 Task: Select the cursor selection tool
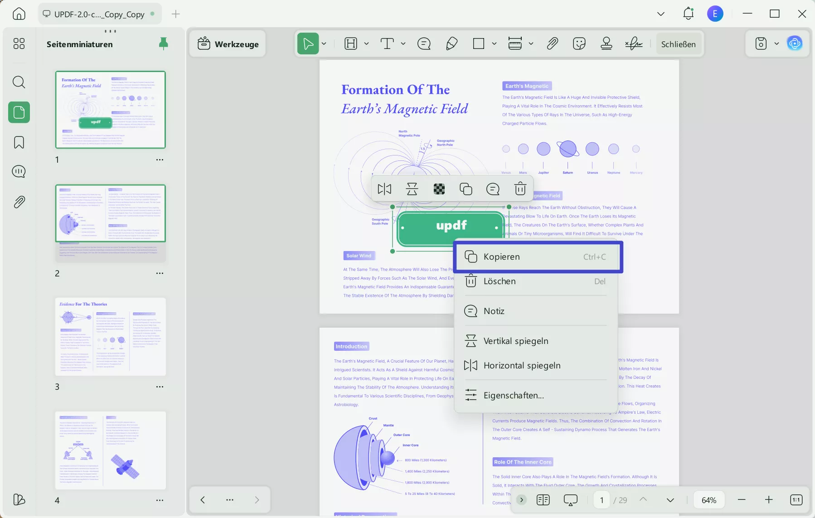click(x=308, y=44)
